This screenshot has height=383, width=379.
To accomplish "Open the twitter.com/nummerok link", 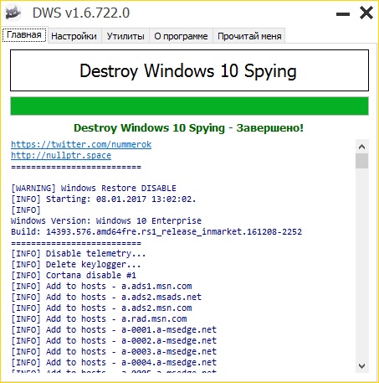I will click(x=81, y=144).
